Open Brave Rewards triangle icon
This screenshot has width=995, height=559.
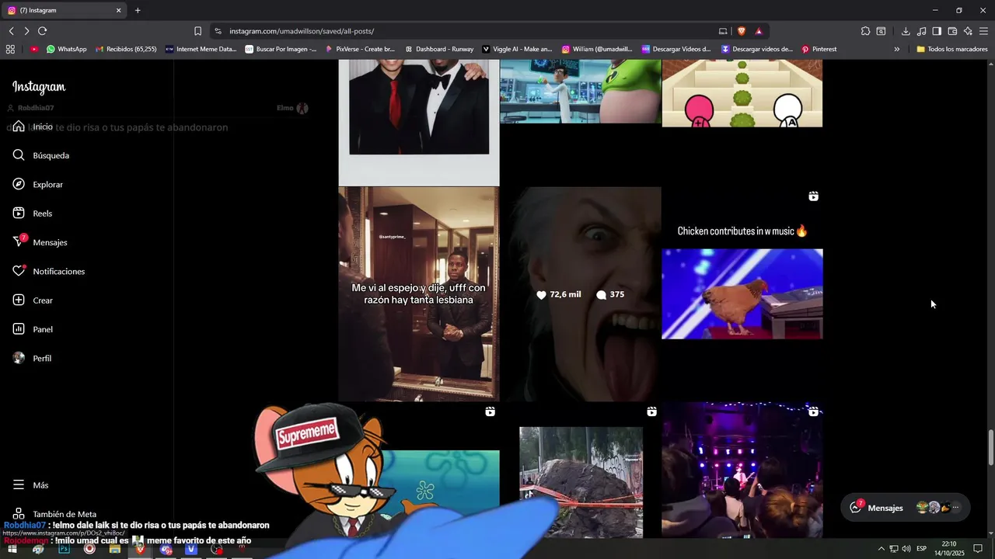point(759,31)
